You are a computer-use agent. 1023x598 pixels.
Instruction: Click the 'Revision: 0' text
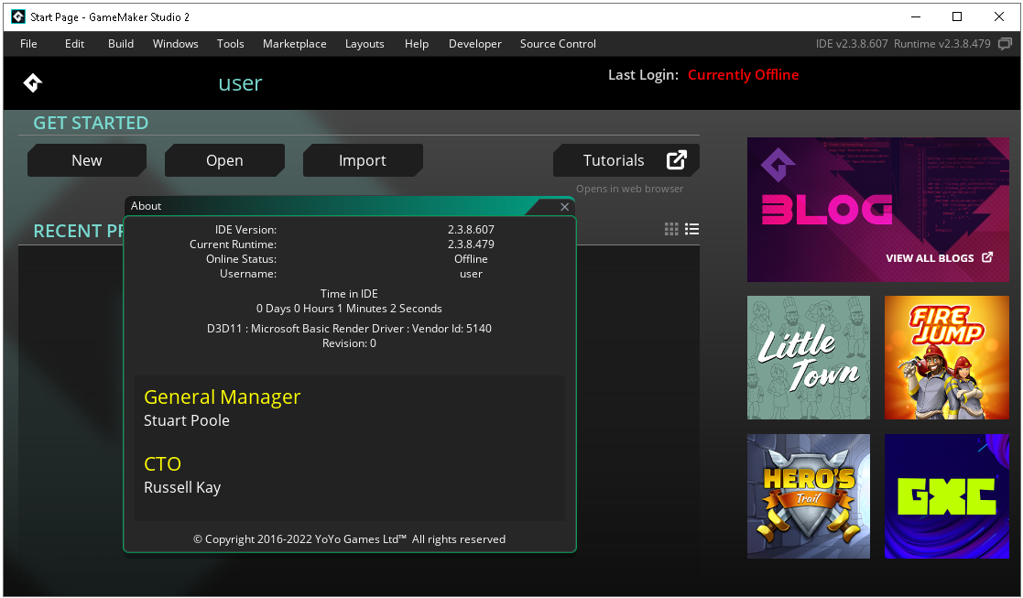(x=349, y=343)
